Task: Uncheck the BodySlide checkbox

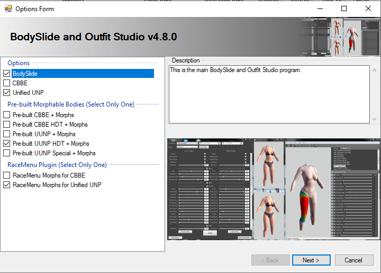Action: pos(7,74)
